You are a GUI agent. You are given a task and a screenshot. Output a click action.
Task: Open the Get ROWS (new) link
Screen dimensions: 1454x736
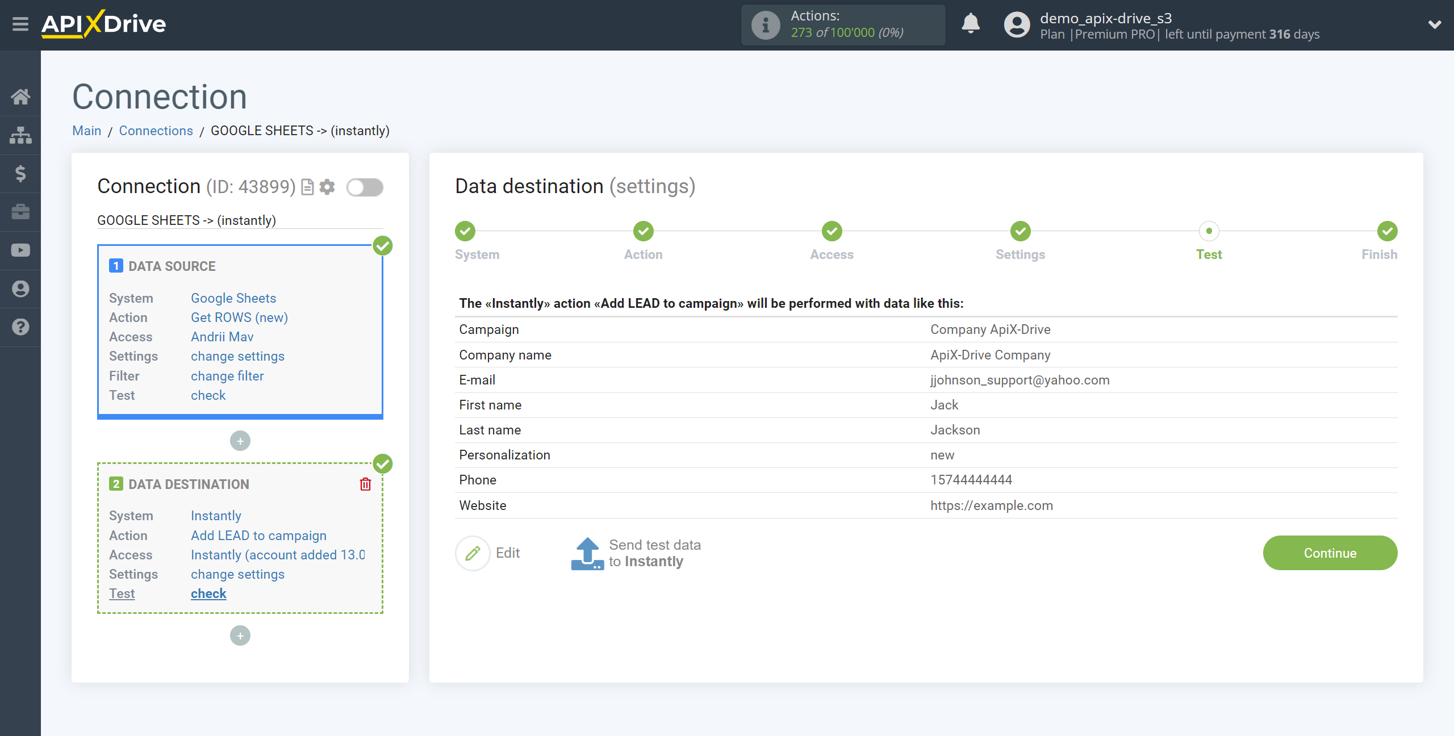[239, 317]
